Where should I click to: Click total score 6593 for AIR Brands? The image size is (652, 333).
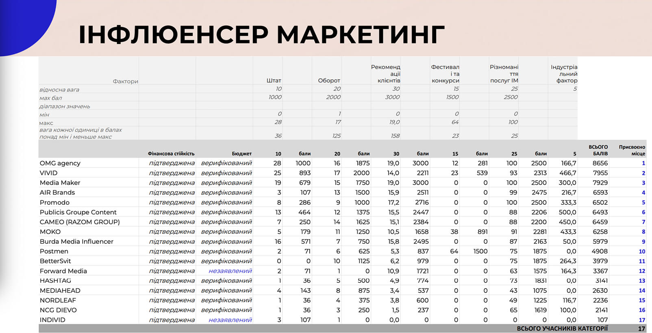[x=600, y=192]
